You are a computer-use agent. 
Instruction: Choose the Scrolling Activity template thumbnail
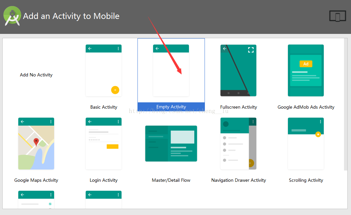pyautogui.click(x=306, y=144)
